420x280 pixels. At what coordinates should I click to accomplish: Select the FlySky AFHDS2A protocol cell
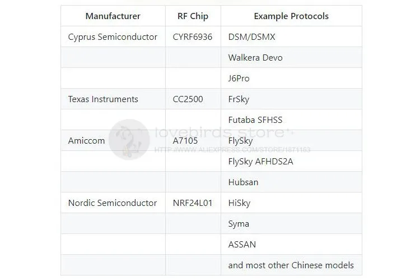tap(291, 161)
